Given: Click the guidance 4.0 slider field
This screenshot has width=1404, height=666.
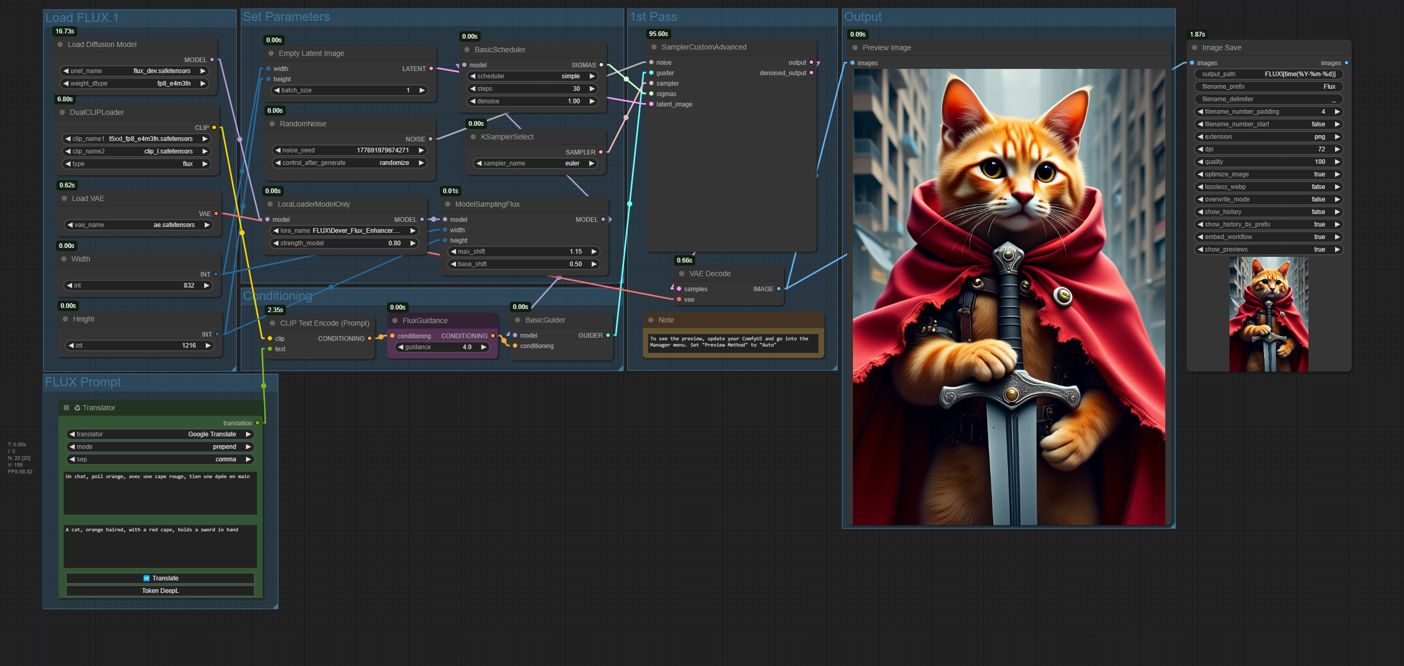Looking at the screenshot, I should [x=442, y=347].
